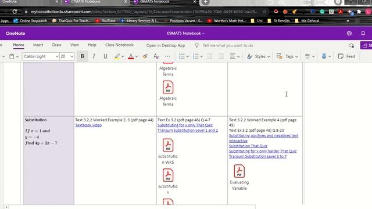Click the Dictate microphone icon
The height and width of the screenshot is (209, 372).
click(324, 56)
